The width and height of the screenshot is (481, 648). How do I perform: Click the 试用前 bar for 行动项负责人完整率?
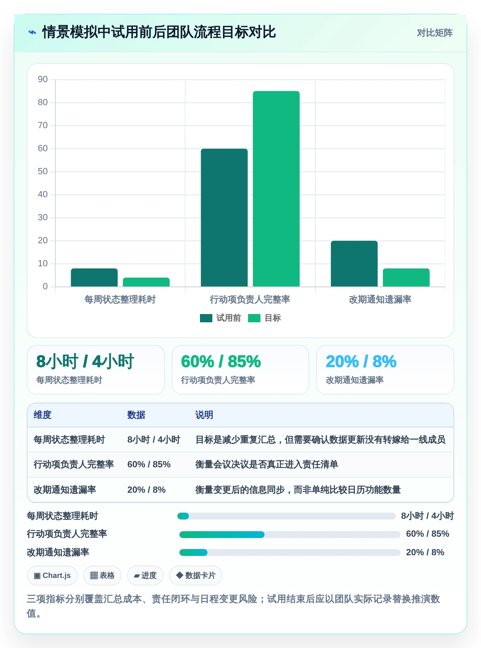coord(224,217)
